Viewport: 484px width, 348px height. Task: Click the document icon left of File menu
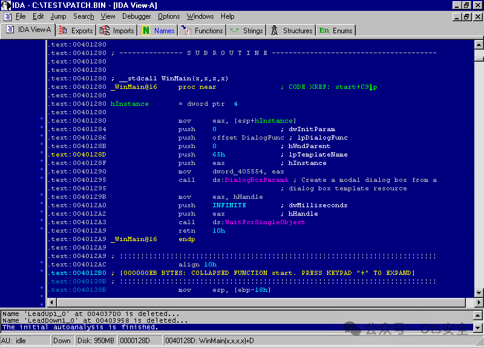pyautogui.click(x=8, y=16)
